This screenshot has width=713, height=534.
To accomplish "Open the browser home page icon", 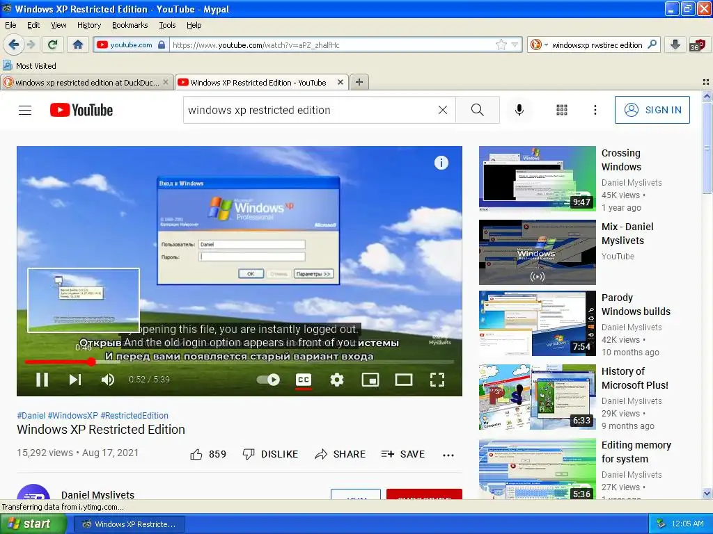I will (78, 44).
